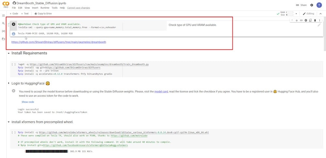Viewport: 326px width, 158px height.
Task: Click the notebook title DreamBooth_Stable_Diffusion.ipynb
Action: (41, 3)
